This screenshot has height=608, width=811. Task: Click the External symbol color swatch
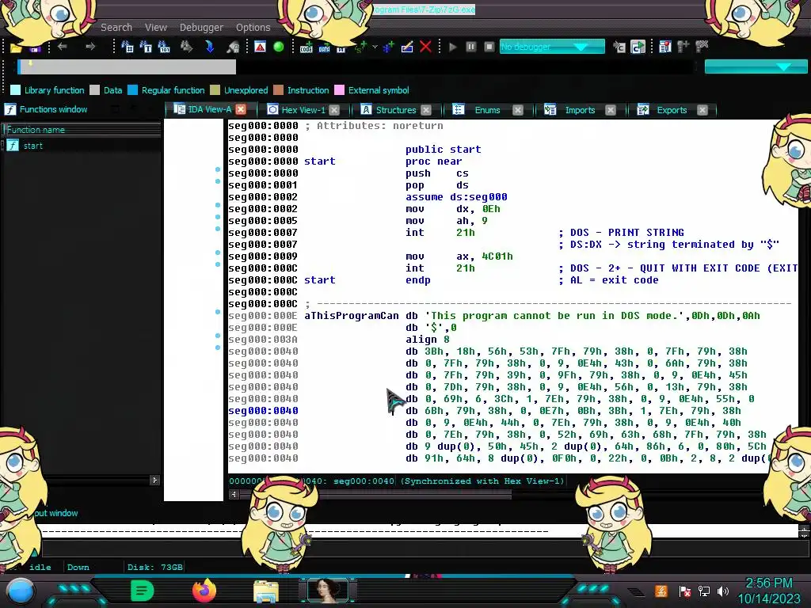(339, 90)
